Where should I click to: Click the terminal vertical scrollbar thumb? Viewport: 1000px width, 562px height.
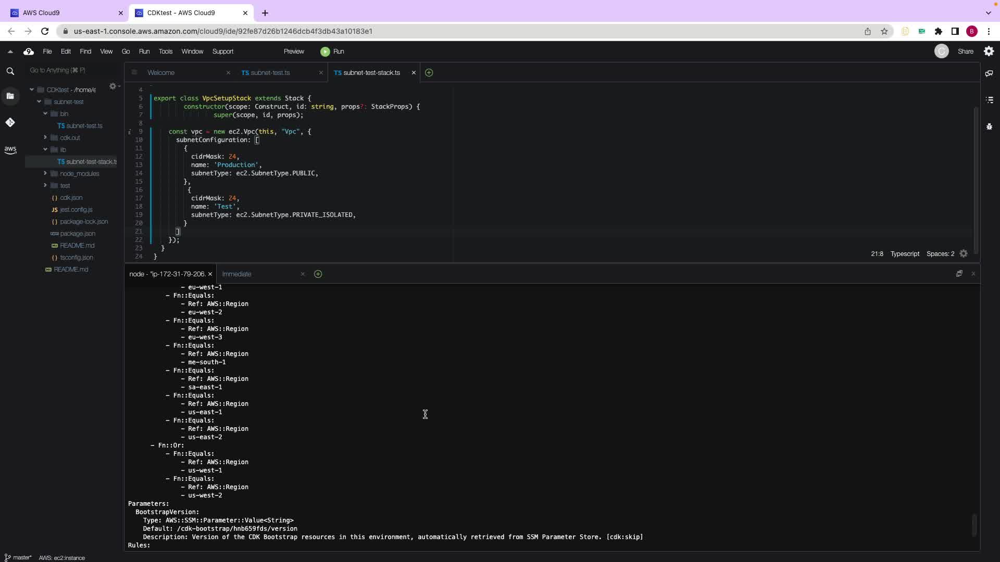point(974,525)
